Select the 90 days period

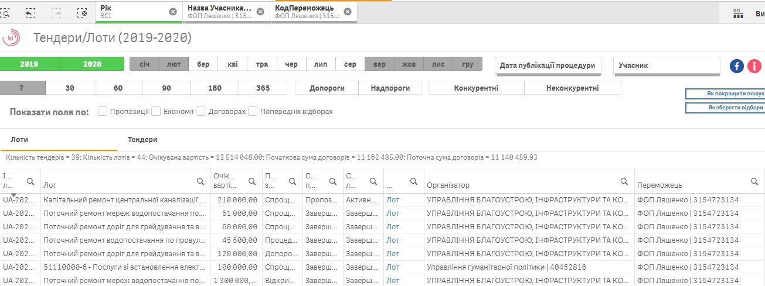pyautogui.click(x=166, y=88)
